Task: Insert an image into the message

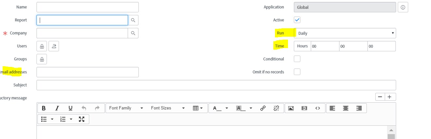Action: tap(291, 108)
